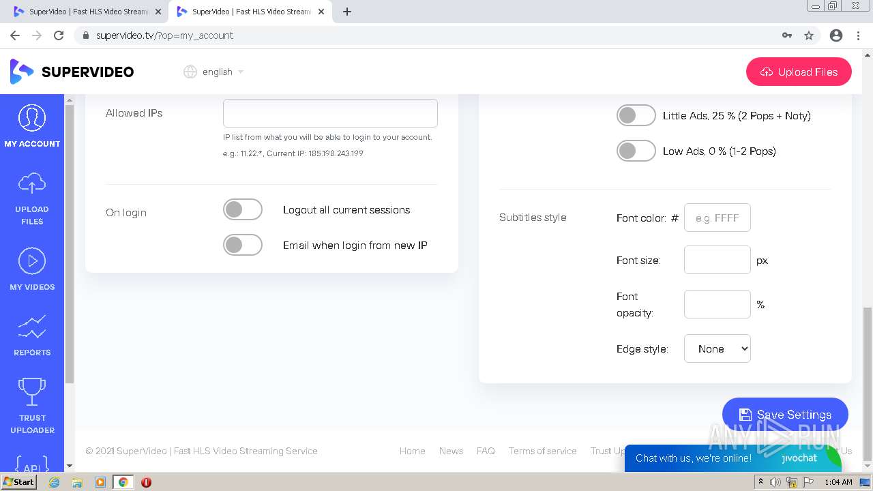Open Edge style dropdown
Screen dimensions: 873x491
pos(717,348)
